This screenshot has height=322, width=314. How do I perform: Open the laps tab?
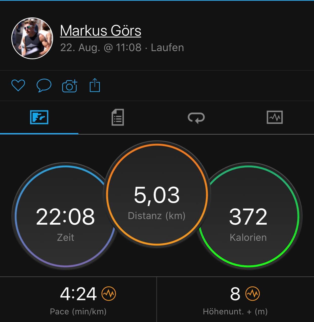pyautogui.click(x=196, y=118)
